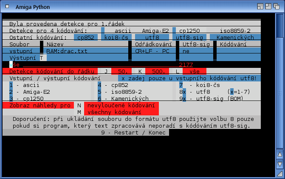Click the scroll up arrow in the window border
Viewport: 285px width, 179px height.
tap(279, 154)
